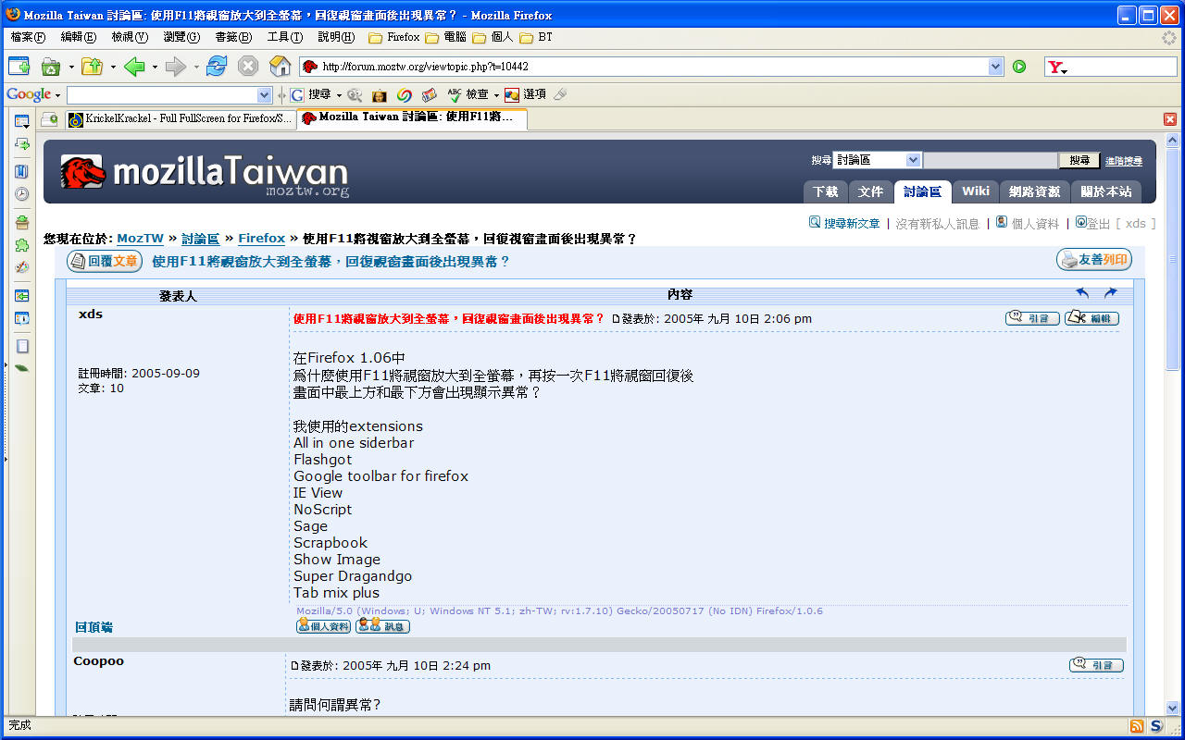Image resolution: width=1185 pixels, height=740 pixels.
Task: Open the Firefox bookmarks folder in the menu bar
Action: 394,37
